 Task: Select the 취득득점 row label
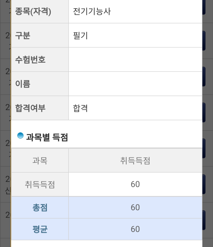click(40, 185)
